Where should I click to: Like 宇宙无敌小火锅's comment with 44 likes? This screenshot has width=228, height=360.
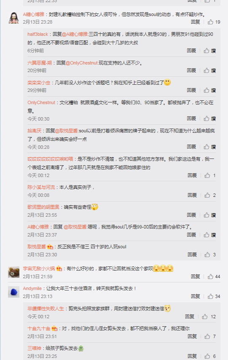pyautogui.click(x=210, y=277)
